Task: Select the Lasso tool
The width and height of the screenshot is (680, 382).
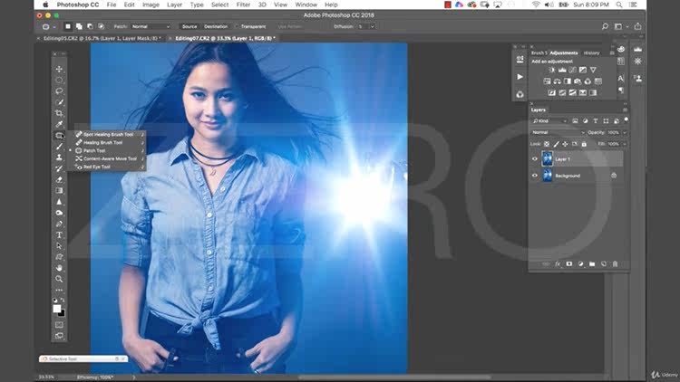Action: tap(59, 91)
